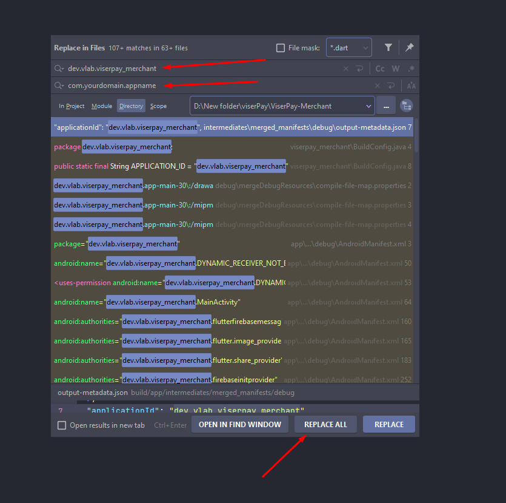Switch scope to In Project
The height and width of the screenshot is (503, 506).
[72, 106]
